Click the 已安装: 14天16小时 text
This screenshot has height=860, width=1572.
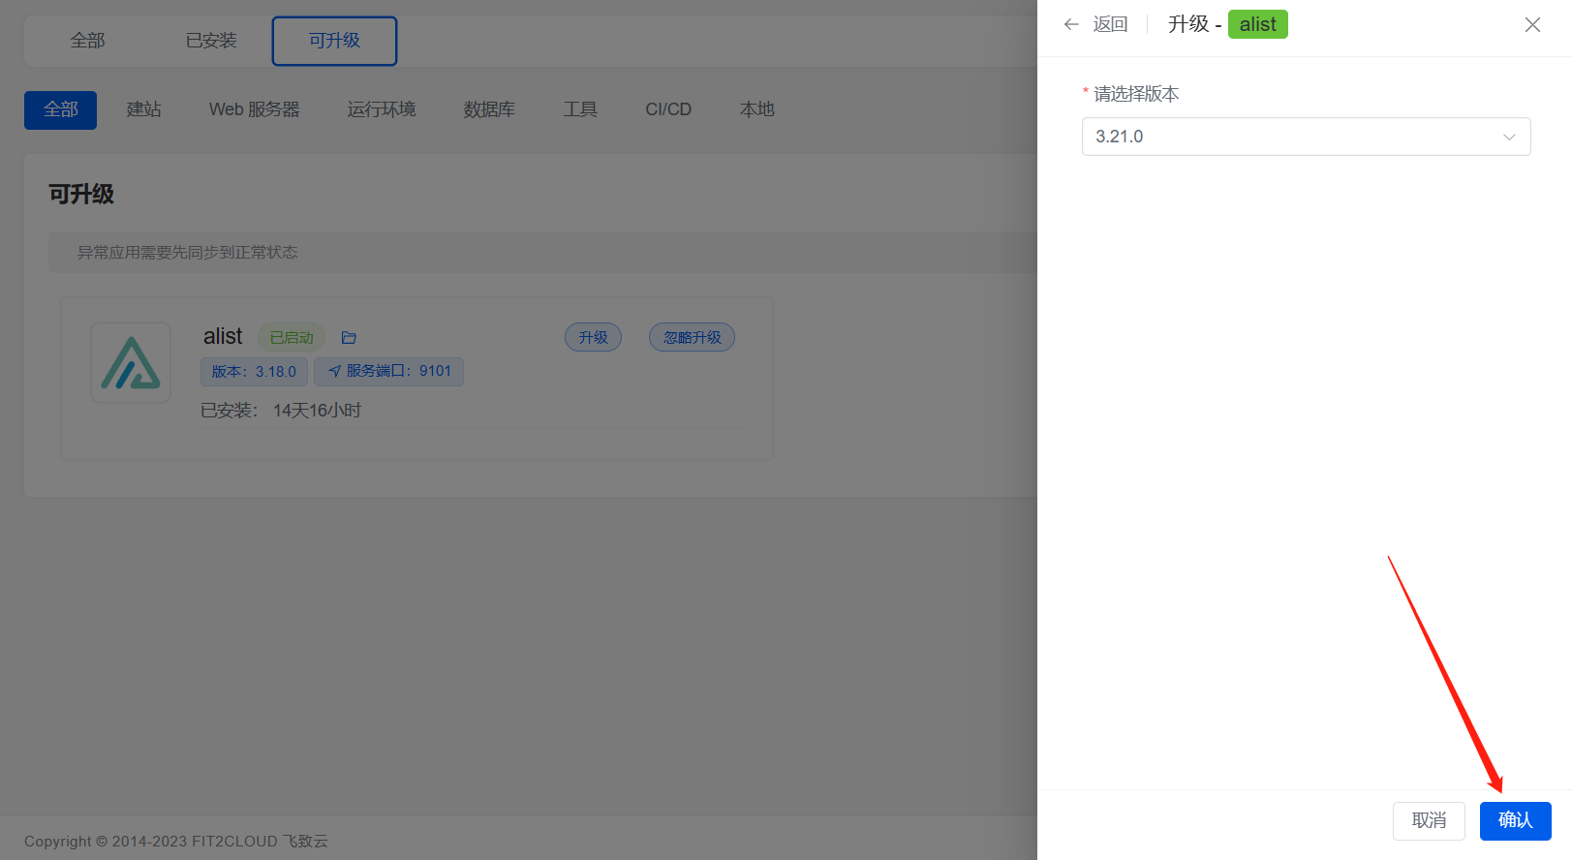281,411
